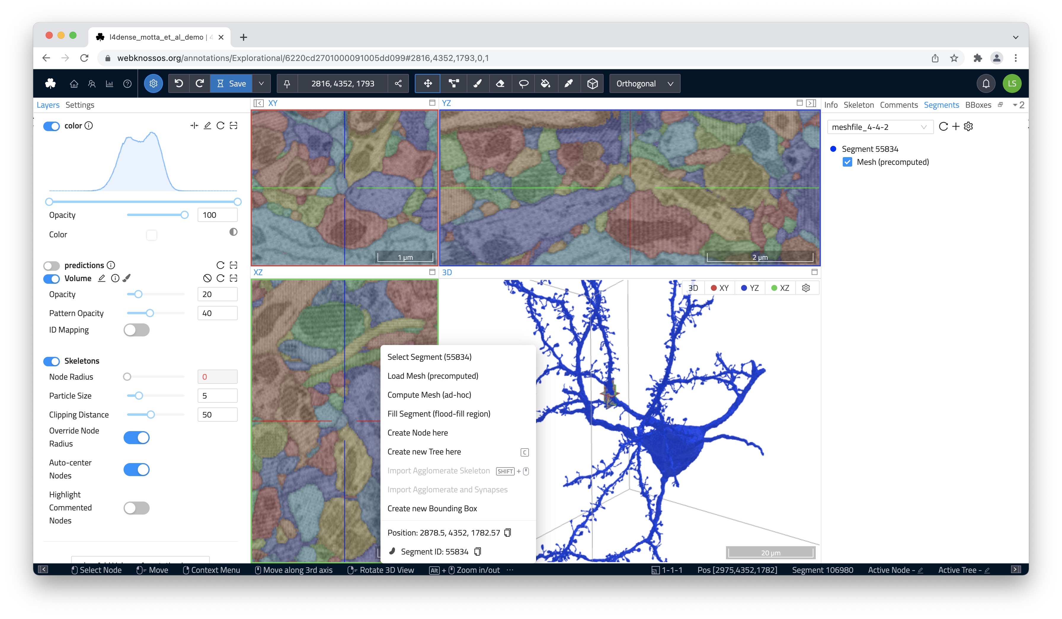Open the help question mark icon
Screen dimensions: 1062x619
pos(127,84)
